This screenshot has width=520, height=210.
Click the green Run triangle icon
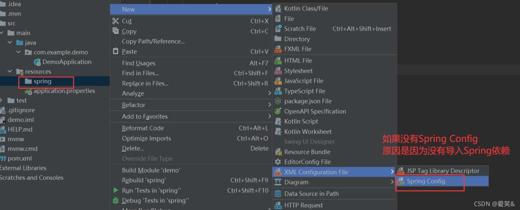point(116,190)
